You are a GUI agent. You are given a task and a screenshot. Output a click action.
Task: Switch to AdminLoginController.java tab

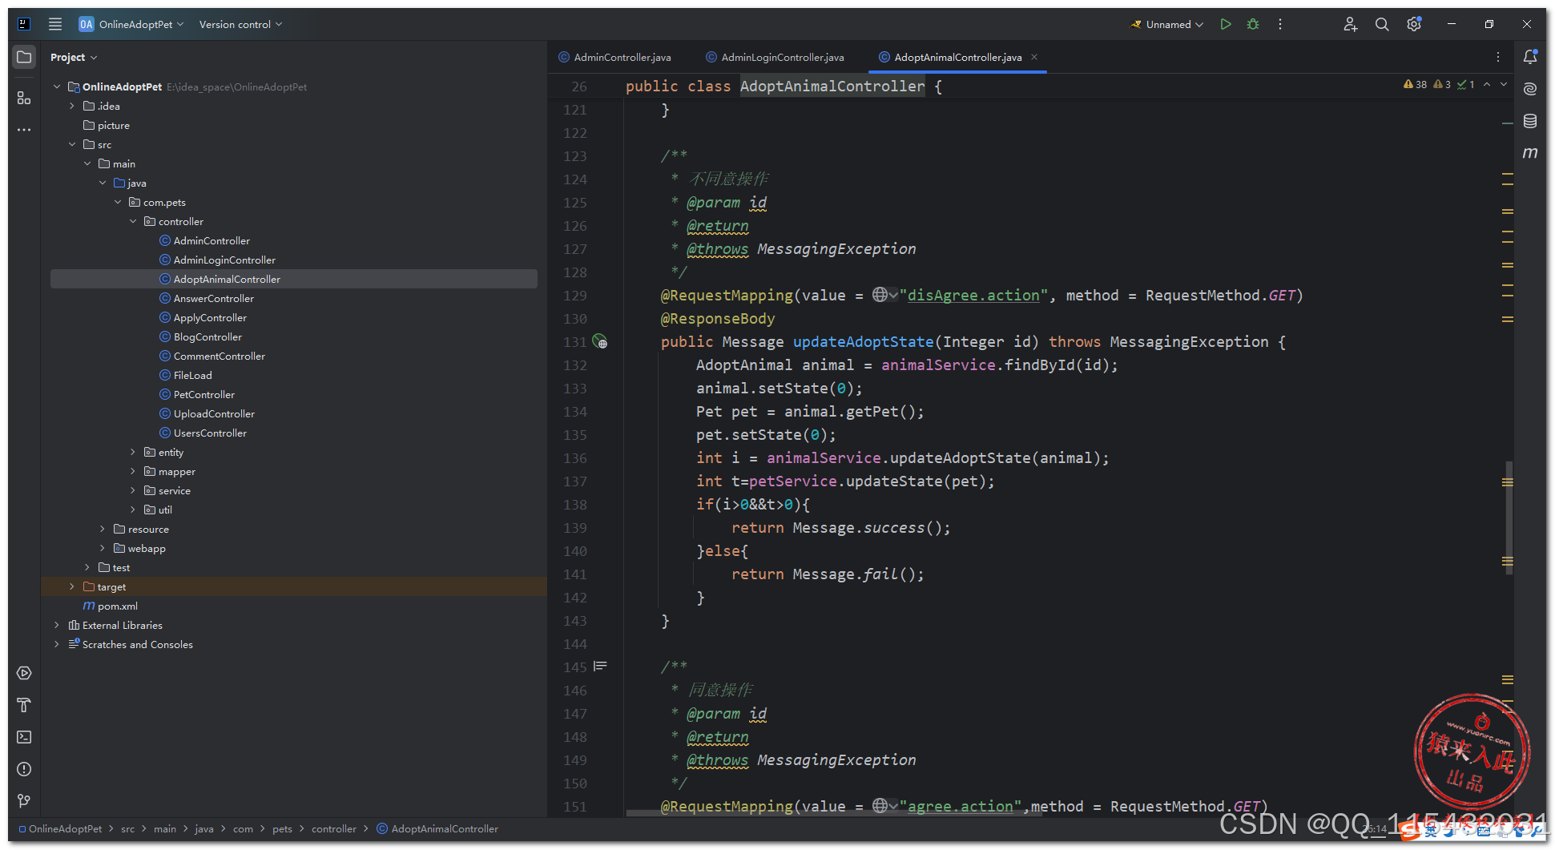pos(775,57)
